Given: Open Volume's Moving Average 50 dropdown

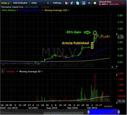Looking at the screenshot, I should coord(42,72).
